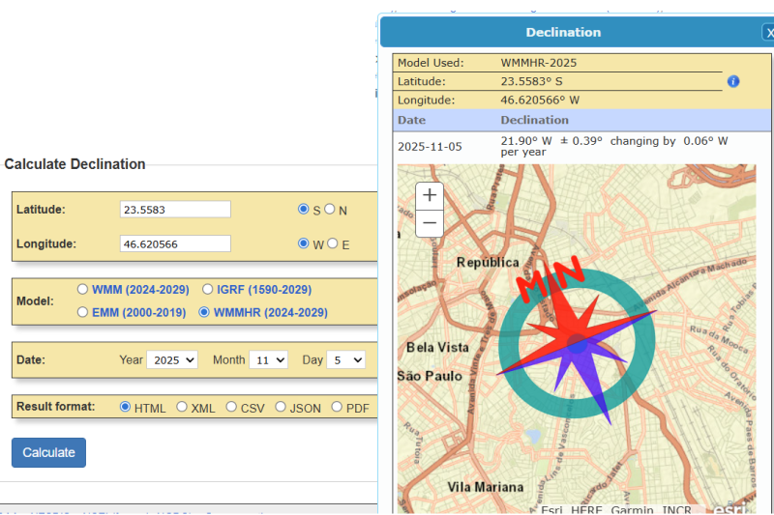Click the Latitude input field
774x515 pixels.
(x=176, y=210)
